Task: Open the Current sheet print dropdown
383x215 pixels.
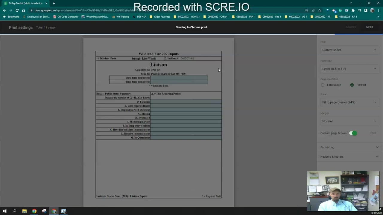Action: click(x=349, y=50)
